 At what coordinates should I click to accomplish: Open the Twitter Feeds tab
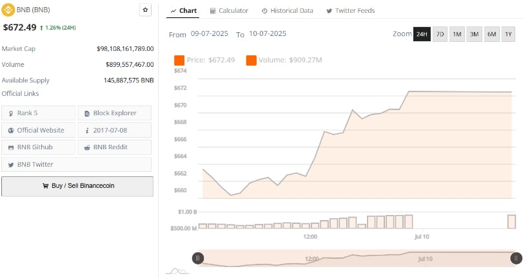coord(351,11)
